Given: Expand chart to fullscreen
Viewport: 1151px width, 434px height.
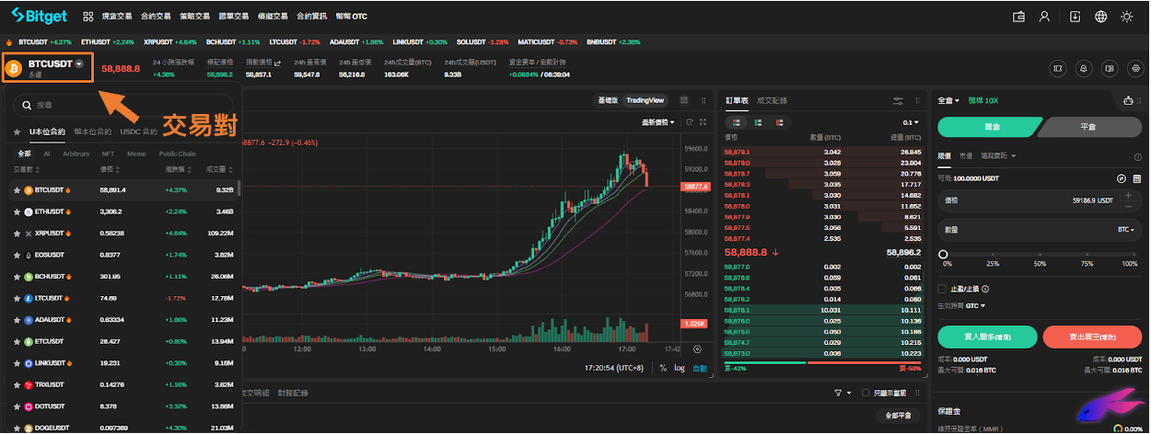Looking at the screenshot, I should coord(703,122).
